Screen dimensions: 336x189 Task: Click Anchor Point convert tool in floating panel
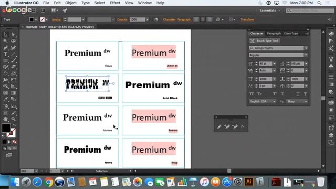coord(243,127)
